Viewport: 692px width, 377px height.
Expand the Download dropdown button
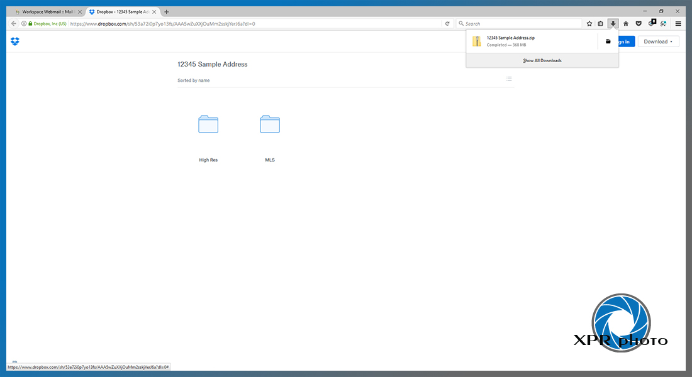(658, 41)
